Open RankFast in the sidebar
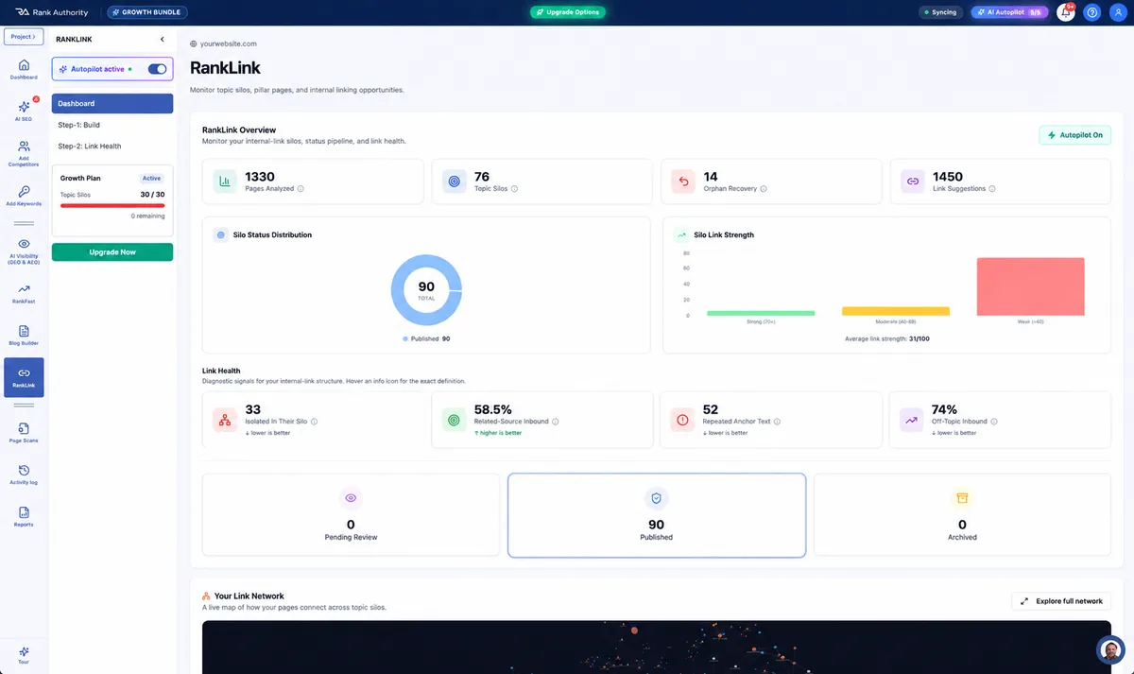 (24, 294)
